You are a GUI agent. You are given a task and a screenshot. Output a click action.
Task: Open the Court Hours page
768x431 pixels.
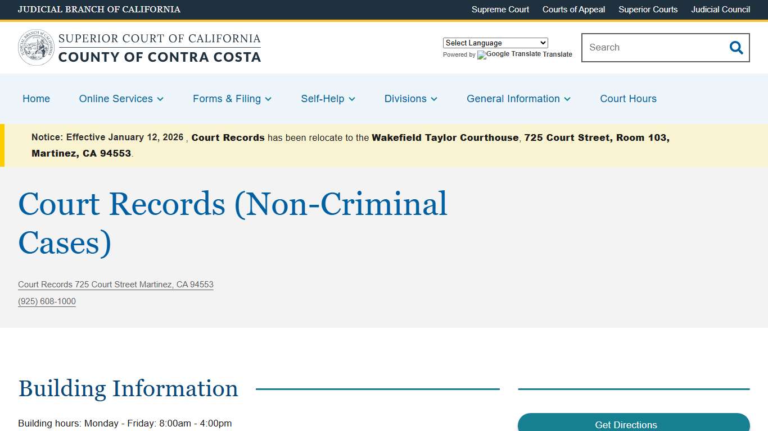pos(628,99)
